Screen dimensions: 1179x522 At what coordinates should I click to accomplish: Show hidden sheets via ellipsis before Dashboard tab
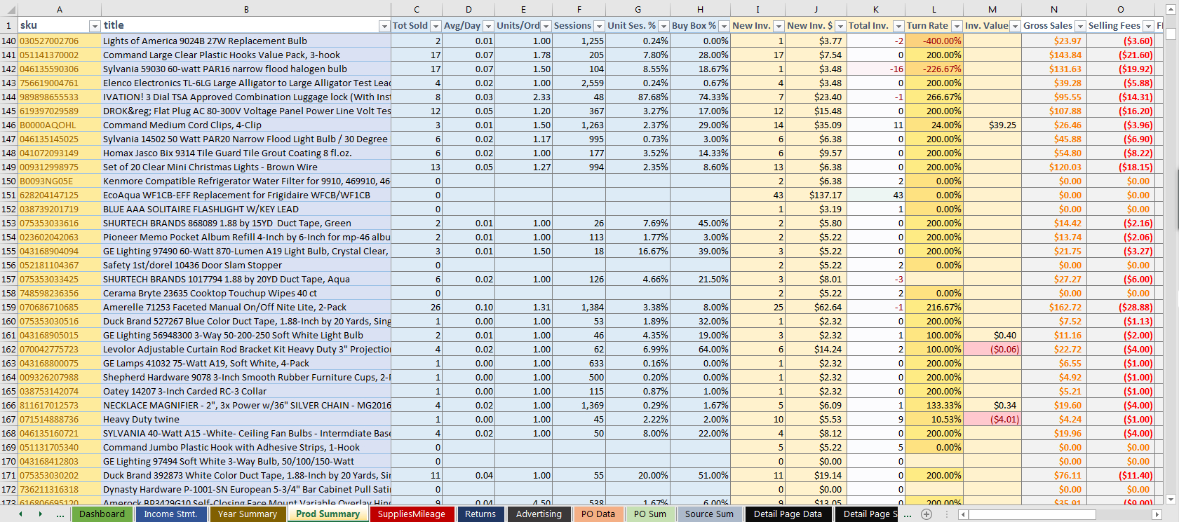(x=60, y=514)
